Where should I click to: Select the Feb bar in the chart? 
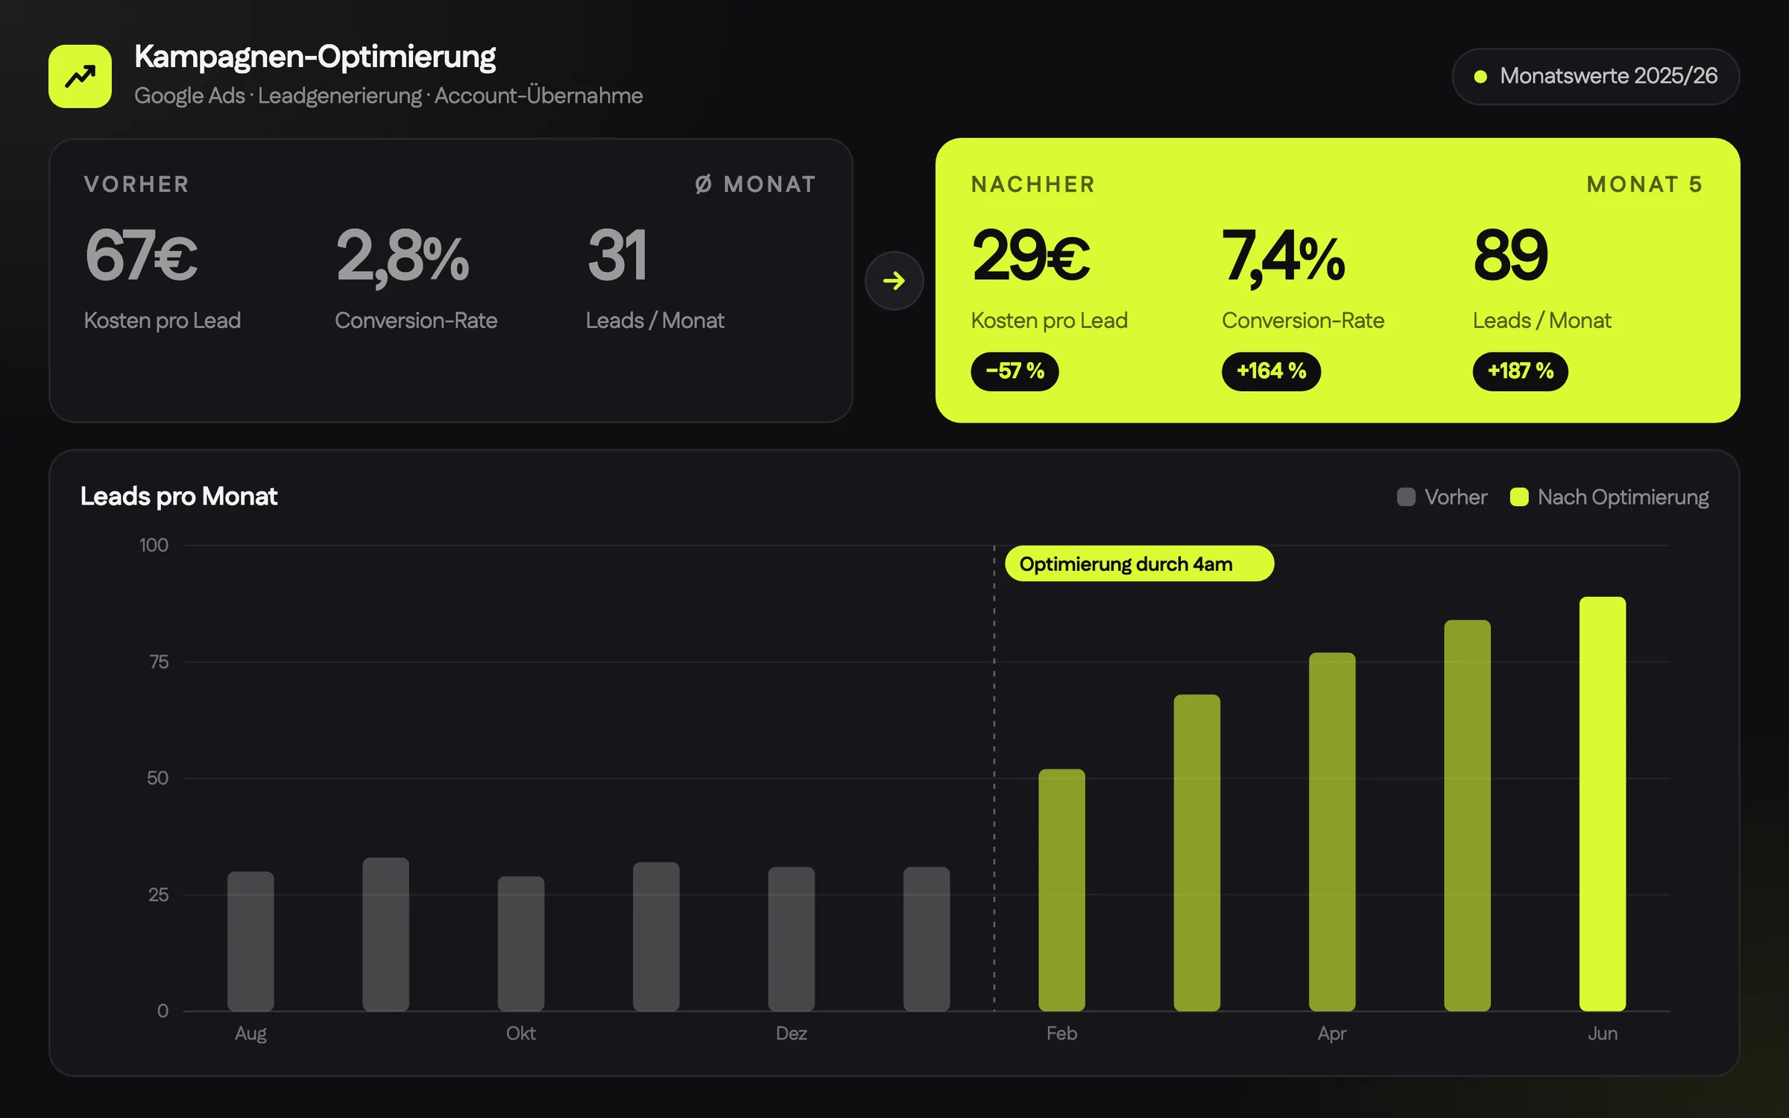point(1061,890)
